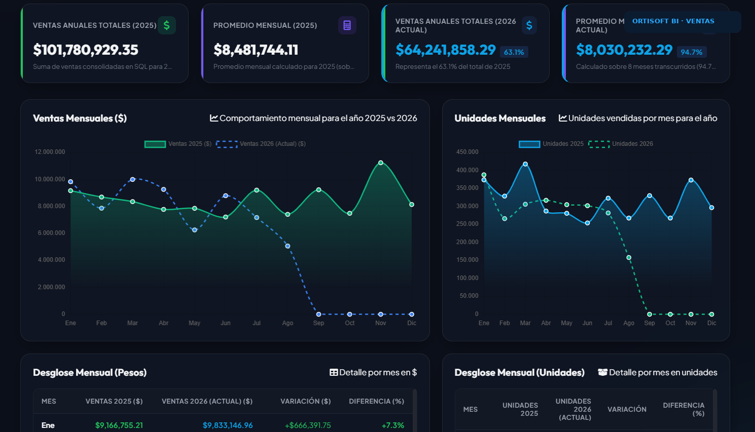Click the $8,030,232.29 average value
The width and height of the screenshot is (755, 432).
[x=624, y=50]
